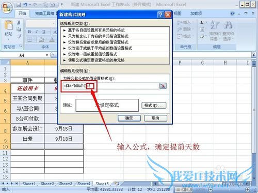This screenshot has height=193, width=258.
Task: Select the Format Painter brush icon
Action: tap(19, 36)
